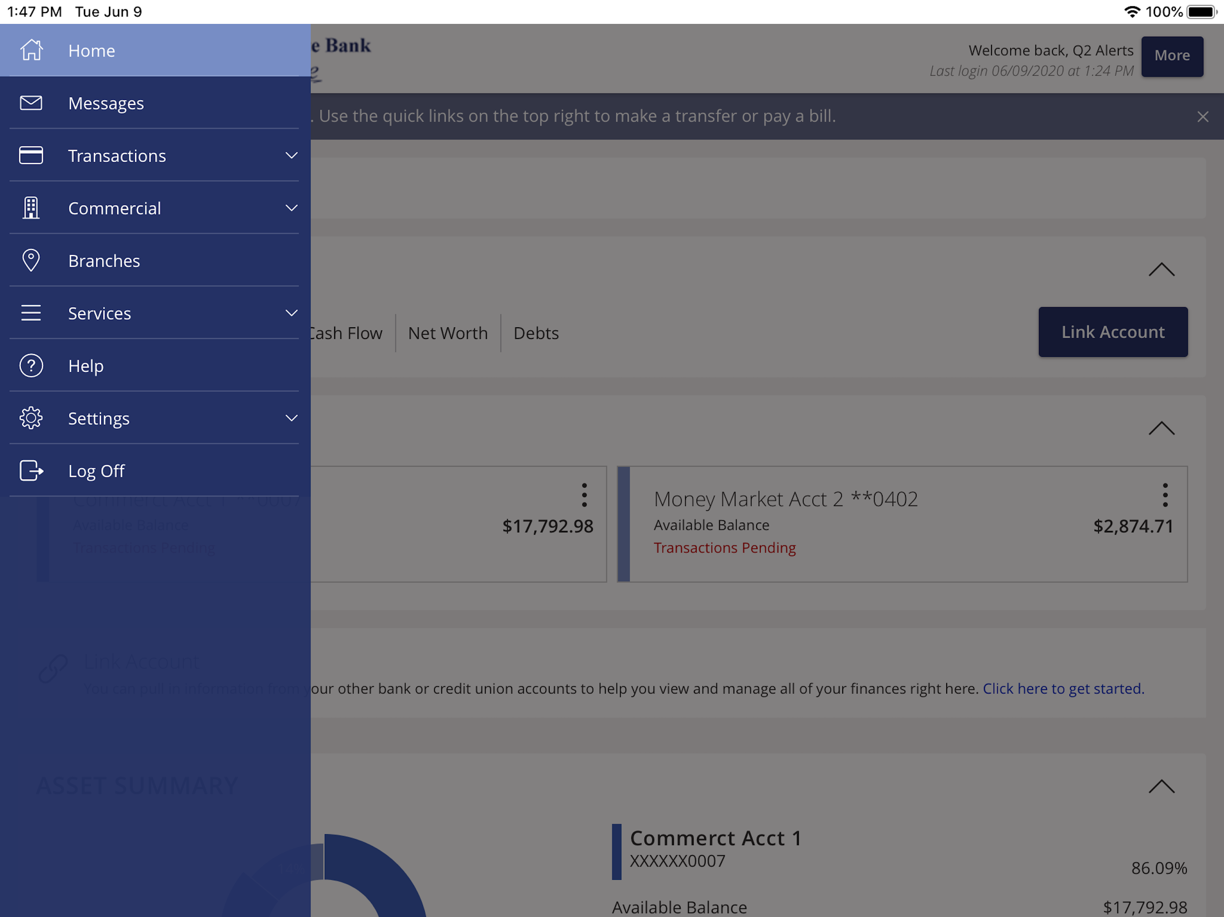Tap the Log Off exit icon
The image size is (1224, 917).
(31, 471)
